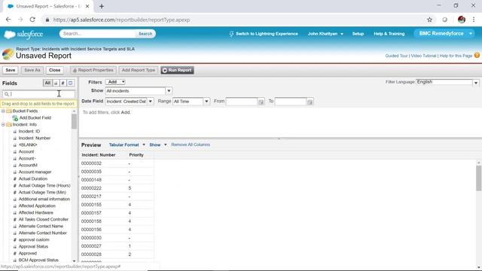Click the Incident: Number column header
Screen dimensions: 482x271
click(99, 155)
